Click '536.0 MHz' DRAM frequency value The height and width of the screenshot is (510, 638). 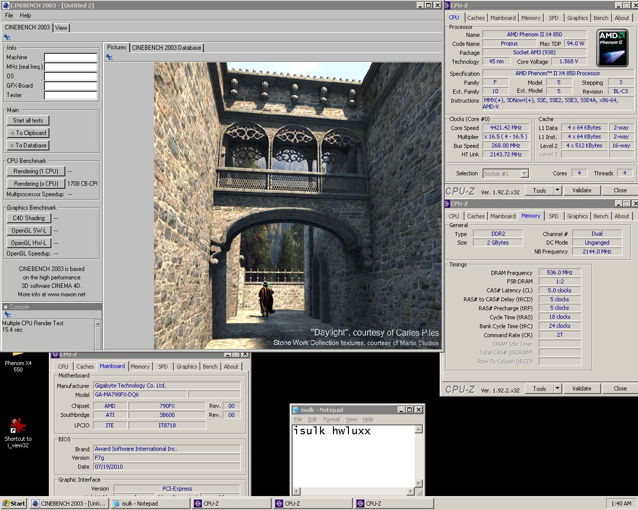560,272
